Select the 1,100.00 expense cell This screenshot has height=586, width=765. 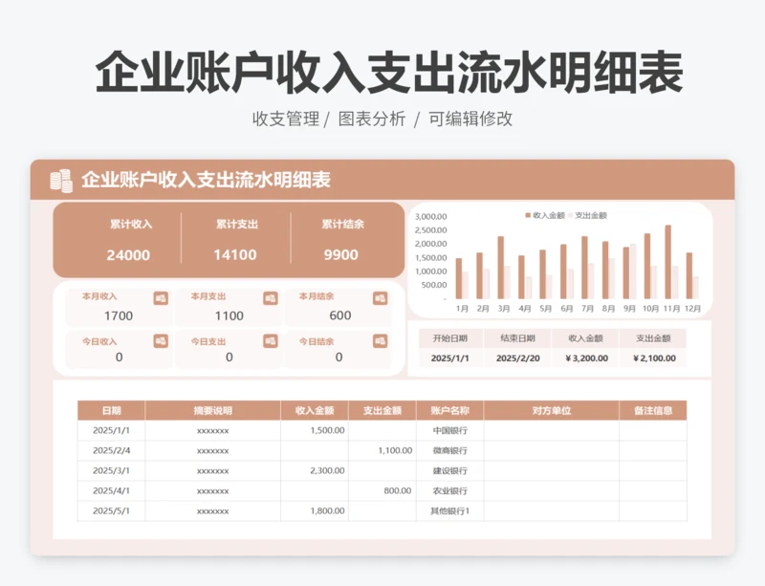[382, 450]
